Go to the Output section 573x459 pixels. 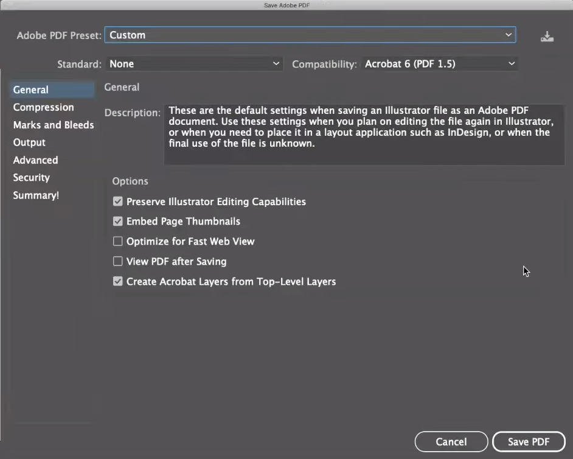(x=29, y=142)
